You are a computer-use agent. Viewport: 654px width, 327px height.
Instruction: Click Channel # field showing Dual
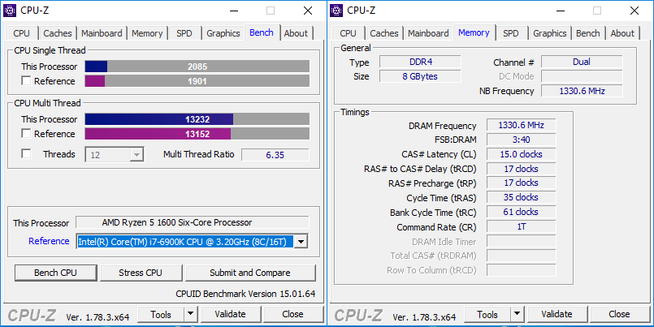[x=582, y=62]
